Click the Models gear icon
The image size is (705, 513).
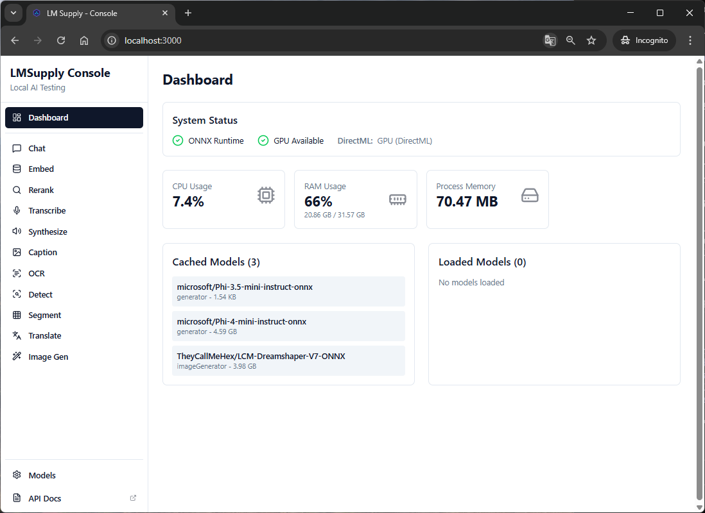point(17,475)
